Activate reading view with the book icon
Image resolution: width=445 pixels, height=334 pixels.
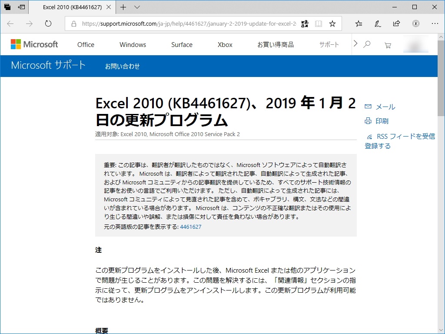(319, 24)
